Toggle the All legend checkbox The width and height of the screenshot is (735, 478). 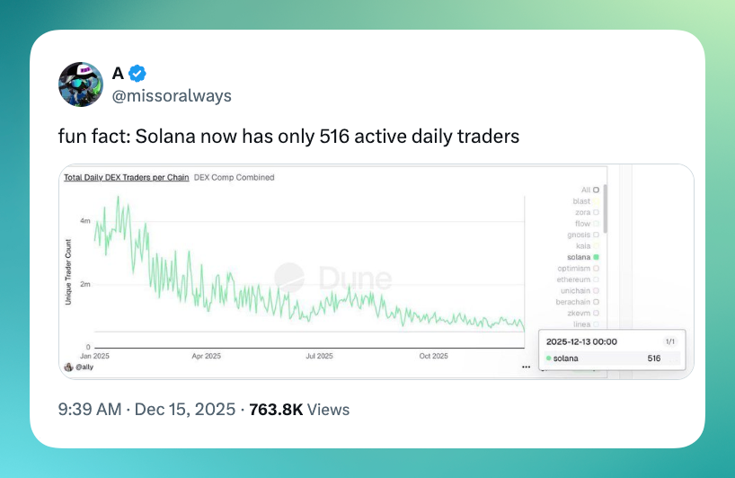tap(596, 190)
